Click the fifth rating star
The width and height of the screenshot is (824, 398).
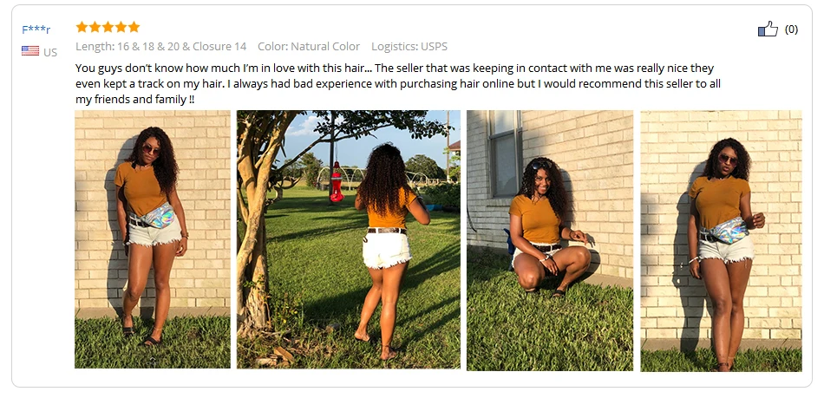tap(134, 27)
